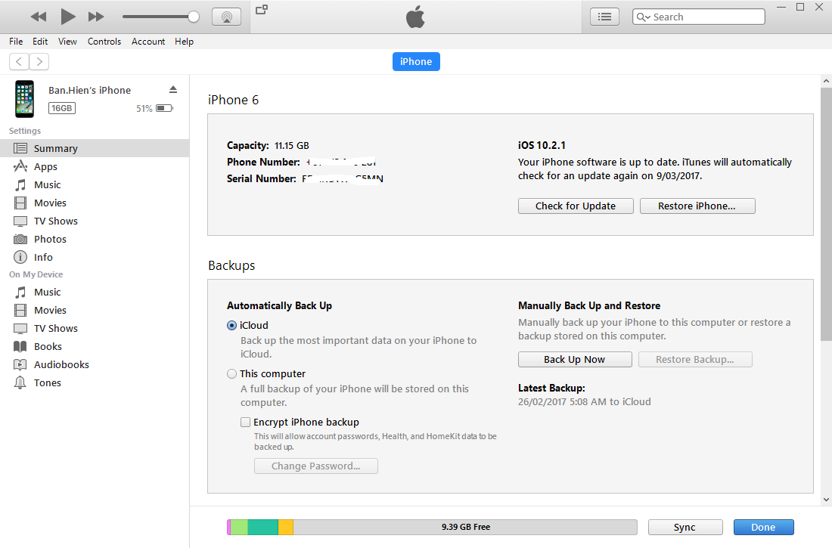Open Music under Settings

[x=95, y=184]
